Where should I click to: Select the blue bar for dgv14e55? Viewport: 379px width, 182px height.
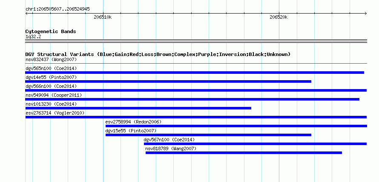coord(168,81)
